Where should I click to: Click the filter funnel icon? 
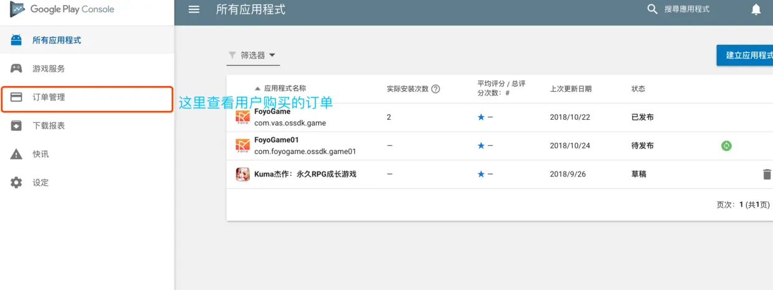click(233, 55)
